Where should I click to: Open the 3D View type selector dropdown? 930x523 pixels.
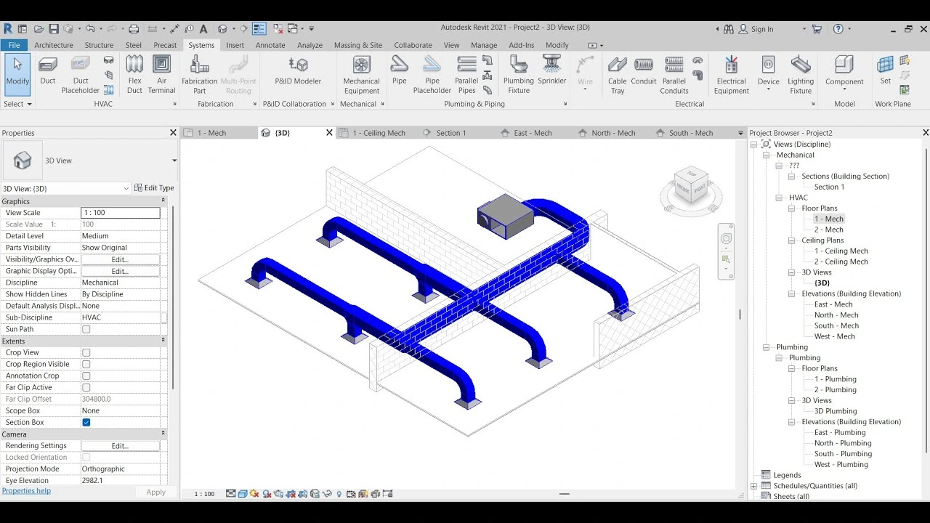(x=174, y=161)
